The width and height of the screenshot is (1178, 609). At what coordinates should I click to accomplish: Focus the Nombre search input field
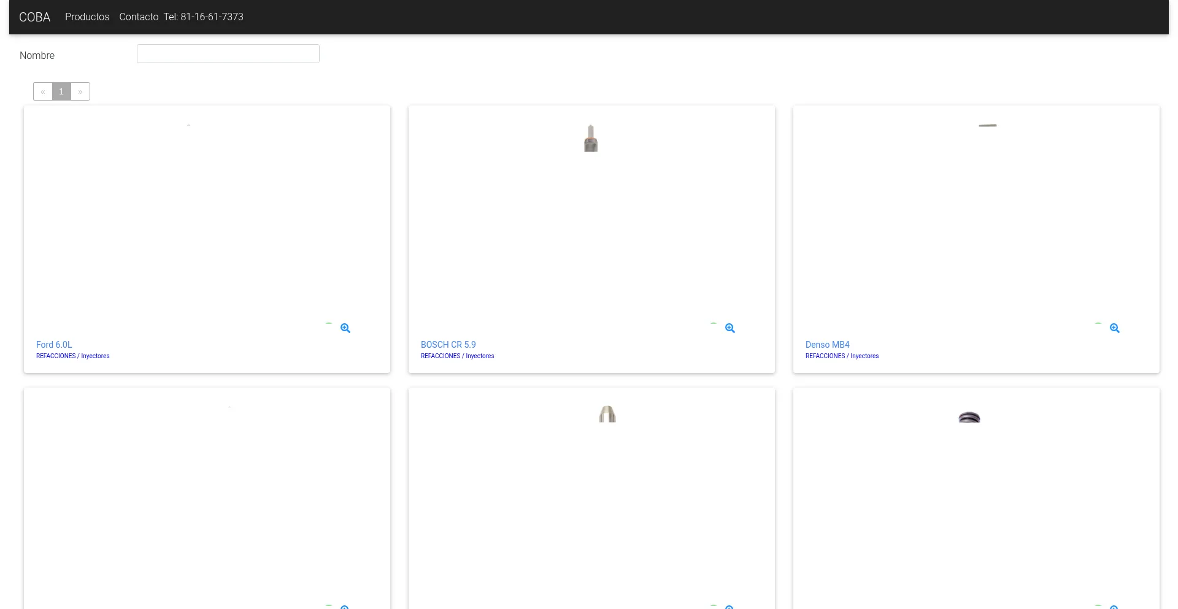coord(228,54)
